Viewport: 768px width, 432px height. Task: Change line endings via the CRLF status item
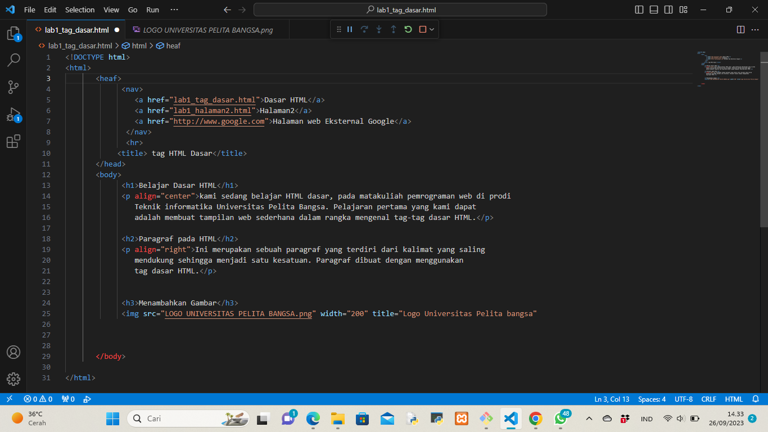click(x=708, y=399)
